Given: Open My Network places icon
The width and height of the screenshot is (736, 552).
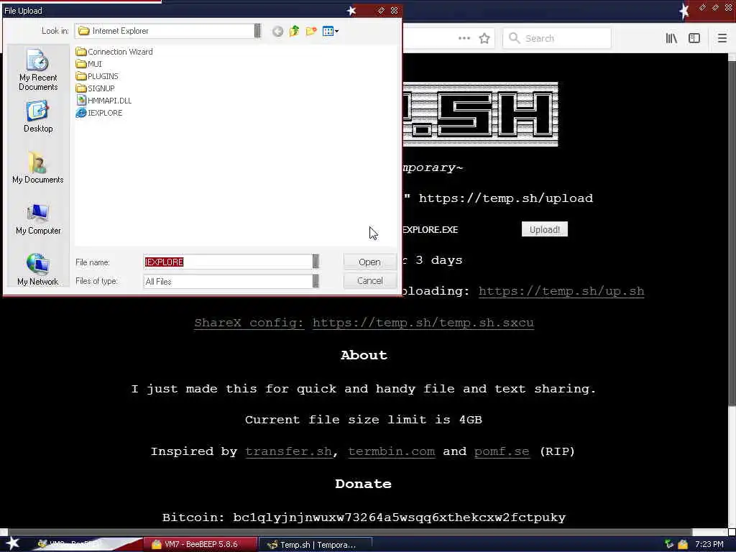Looking at the screenshot, I should point(38,270).
